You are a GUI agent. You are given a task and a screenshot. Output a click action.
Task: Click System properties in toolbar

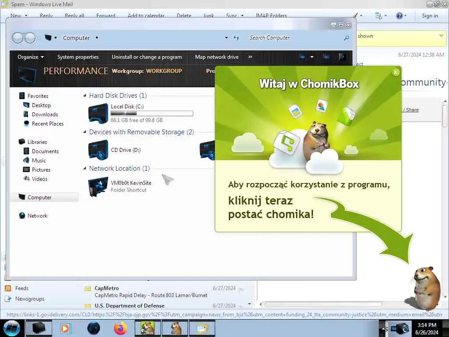click(x=78, y=57)
